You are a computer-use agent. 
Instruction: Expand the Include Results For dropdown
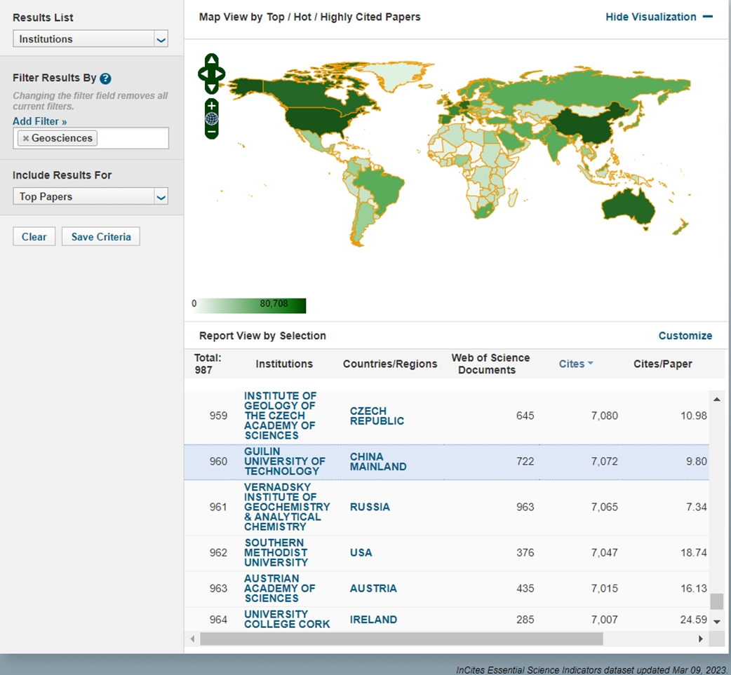pyautogui.click(x=90, y=197)
